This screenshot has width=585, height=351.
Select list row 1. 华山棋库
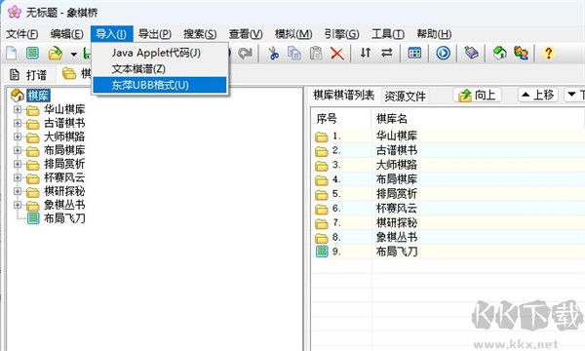[448, 136]
